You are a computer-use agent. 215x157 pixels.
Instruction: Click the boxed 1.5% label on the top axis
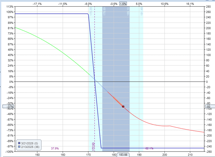[123, 4]
